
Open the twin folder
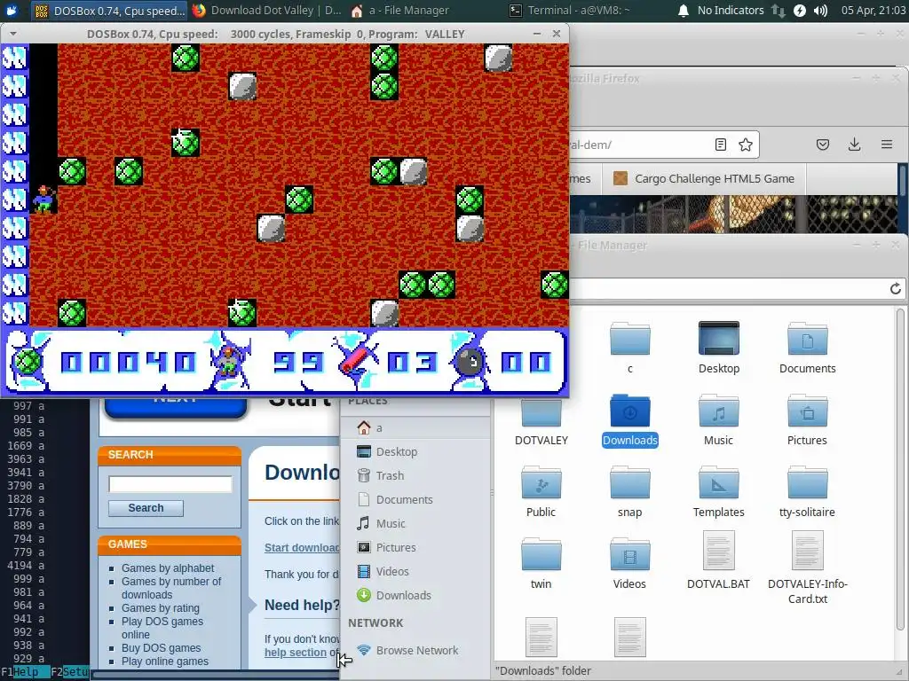point(541,563)
